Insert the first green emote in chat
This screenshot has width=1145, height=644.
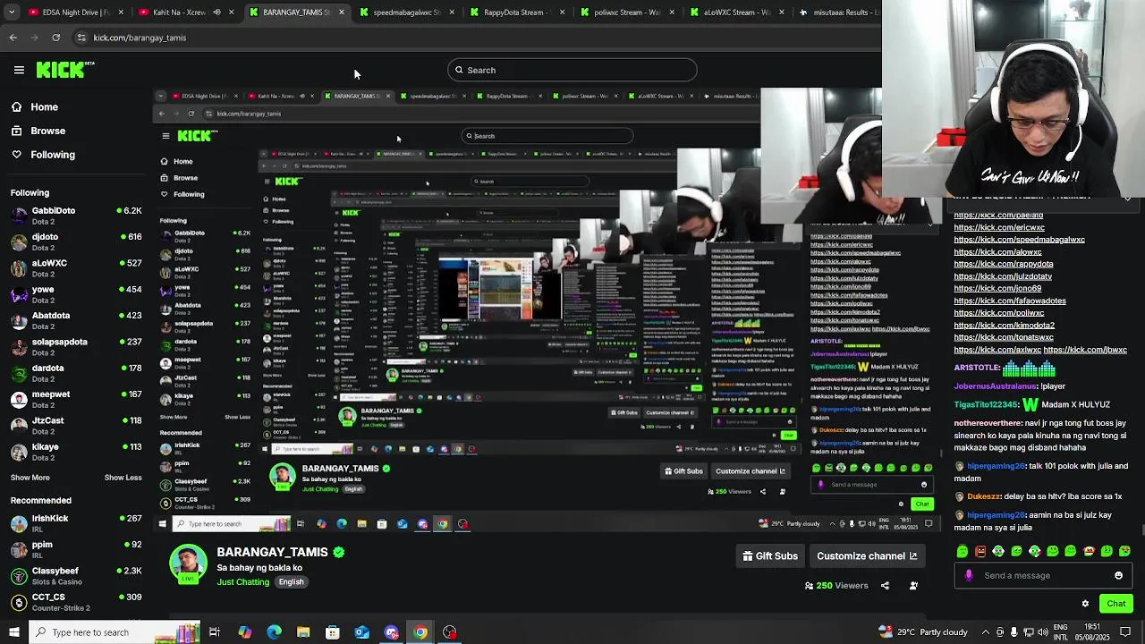(962, 551)
